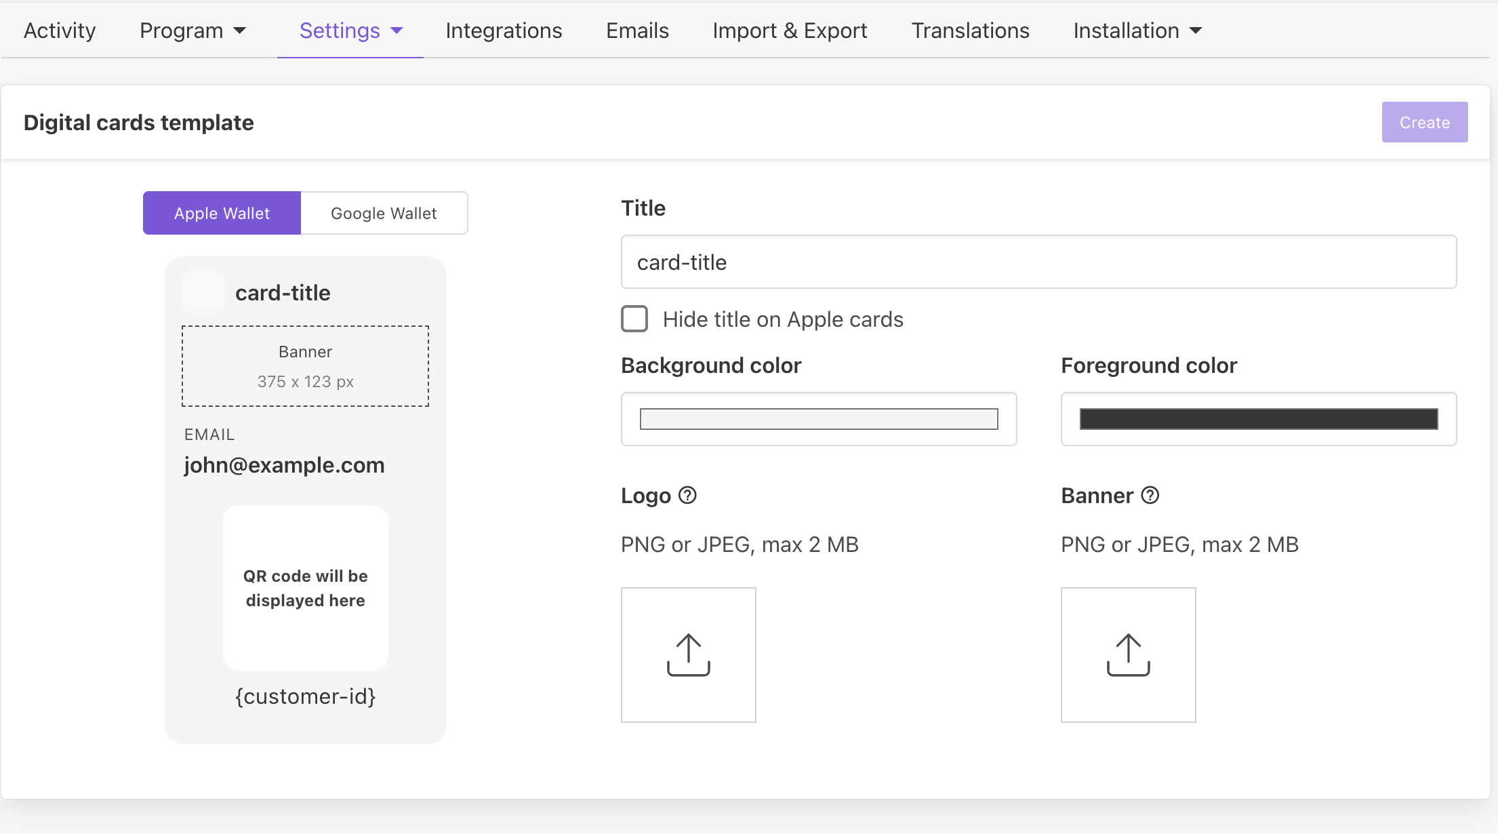
Task: Open the Banner help tooltip icon
Action: 1150,495
